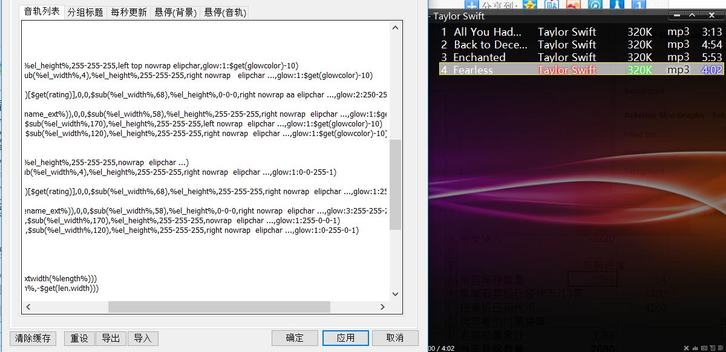The height and width of the screenshot is (352, 726).
Task: Switch to the 音轨列表 tab
Action: 42,11
